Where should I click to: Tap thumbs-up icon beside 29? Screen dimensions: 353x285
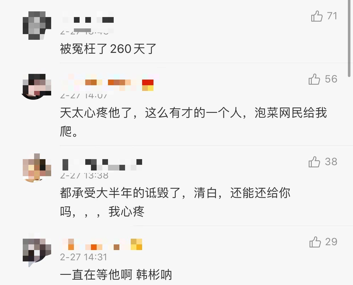(x=315, y=242)
